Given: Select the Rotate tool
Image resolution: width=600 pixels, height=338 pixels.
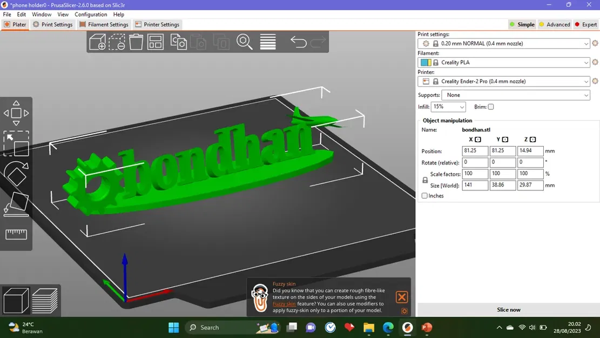Looking at the screenshot, I should [16, 174].
